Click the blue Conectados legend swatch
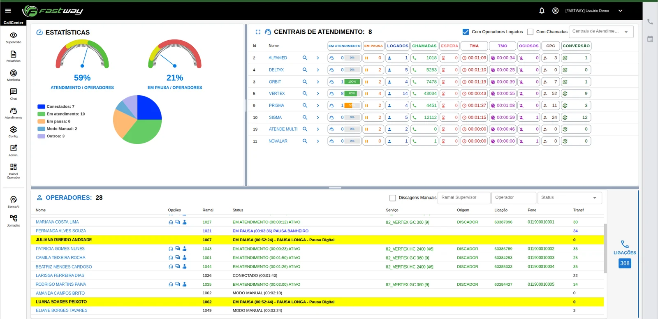This screenshot has width=658, height=319. click(41, 106)
